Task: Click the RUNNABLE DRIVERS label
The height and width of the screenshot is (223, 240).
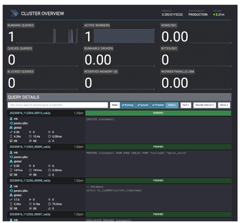Action: pyautogui.click(x=99, y=48)
